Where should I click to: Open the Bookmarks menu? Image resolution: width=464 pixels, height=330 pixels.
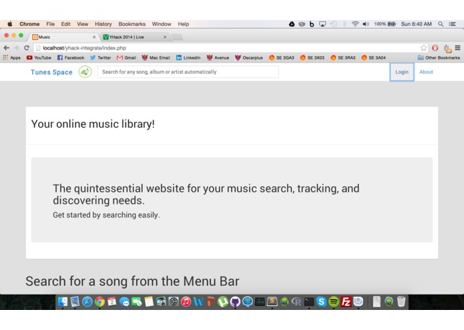click(132, 24)
